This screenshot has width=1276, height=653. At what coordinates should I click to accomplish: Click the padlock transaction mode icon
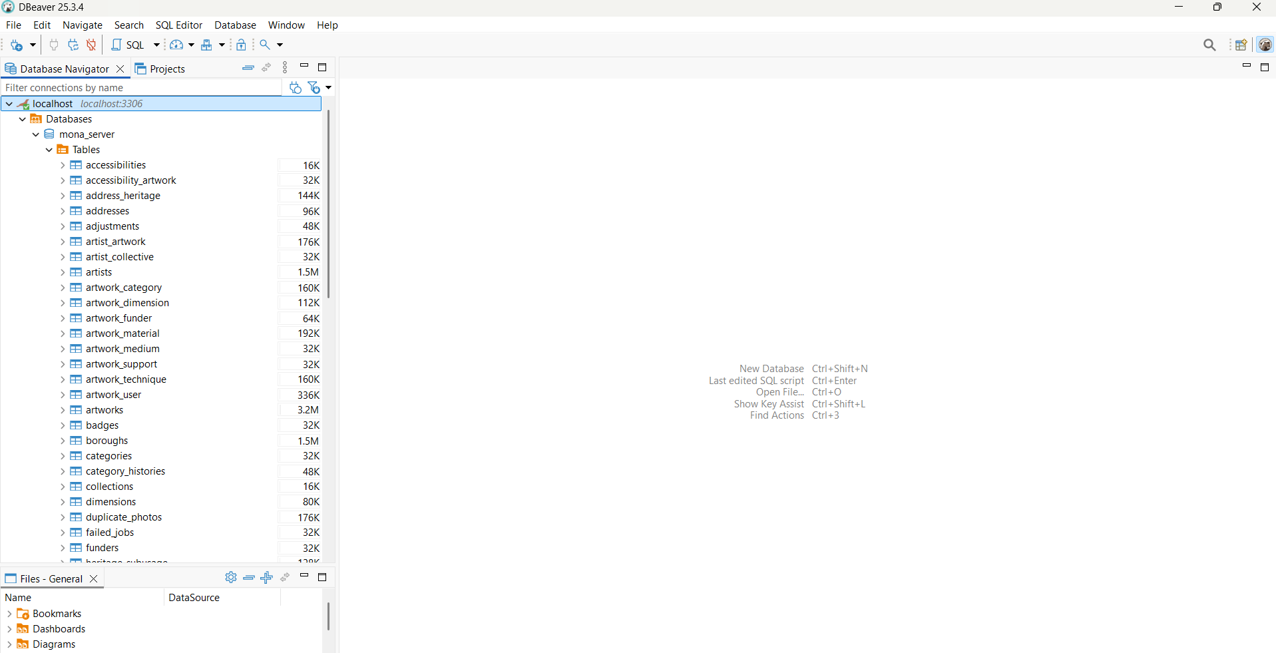pos(241,45)
